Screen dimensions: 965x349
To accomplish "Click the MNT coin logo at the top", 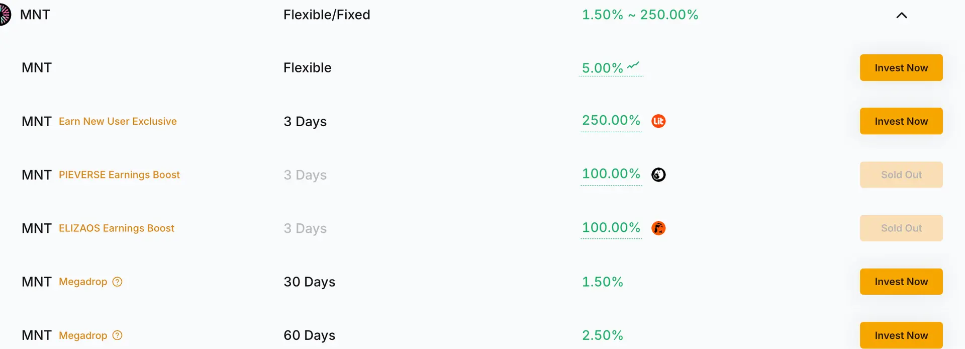I will (x=5, y=15).
